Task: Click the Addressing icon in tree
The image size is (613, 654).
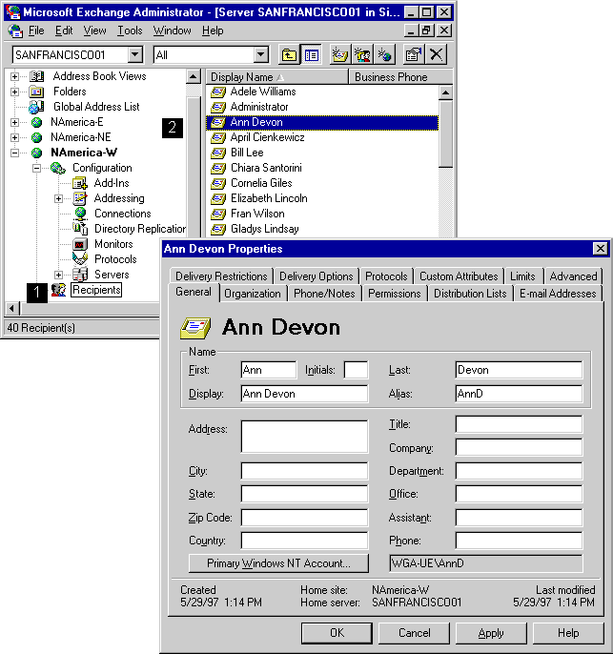Action: pos(80,198)
